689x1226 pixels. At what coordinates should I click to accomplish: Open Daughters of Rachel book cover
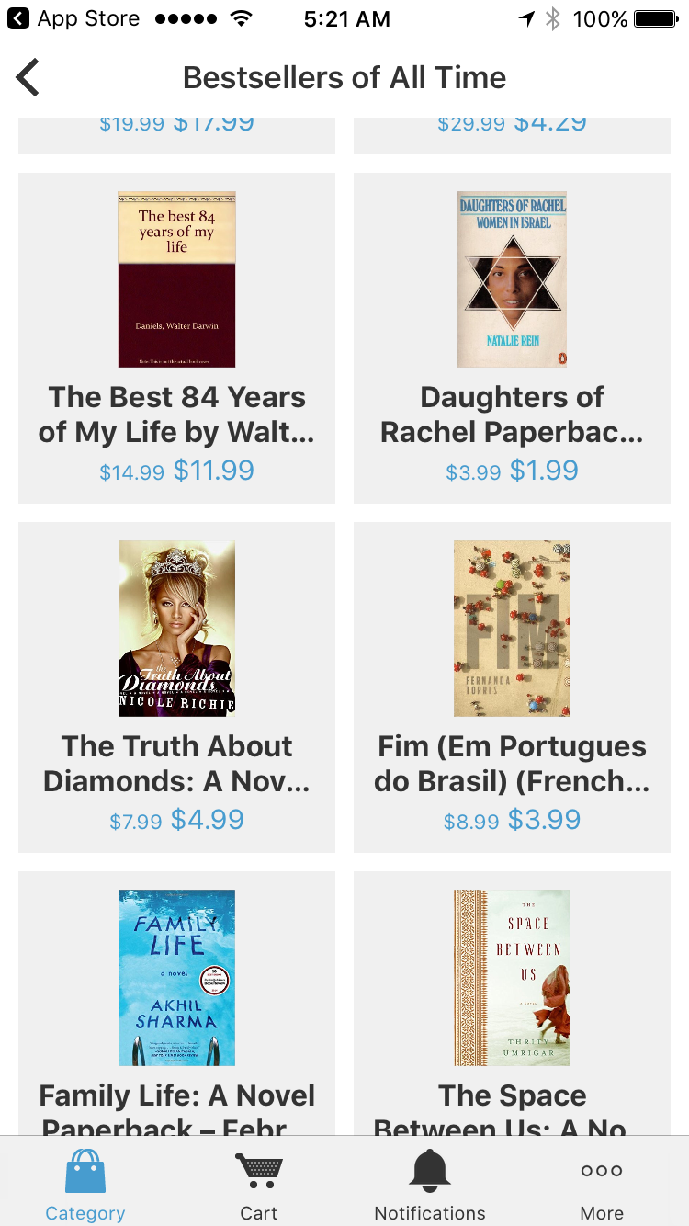(x=512, y=279)
